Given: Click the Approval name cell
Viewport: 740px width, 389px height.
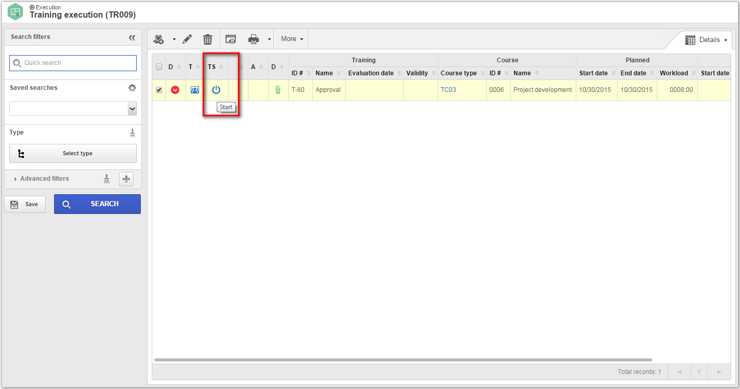Looking at the screenshot, I should [329, 90].
